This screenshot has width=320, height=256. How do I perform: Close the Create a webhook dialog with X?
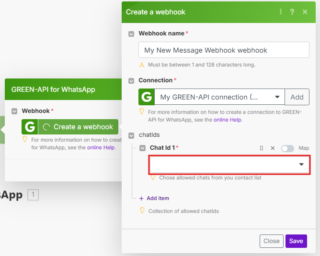point(305,12)
